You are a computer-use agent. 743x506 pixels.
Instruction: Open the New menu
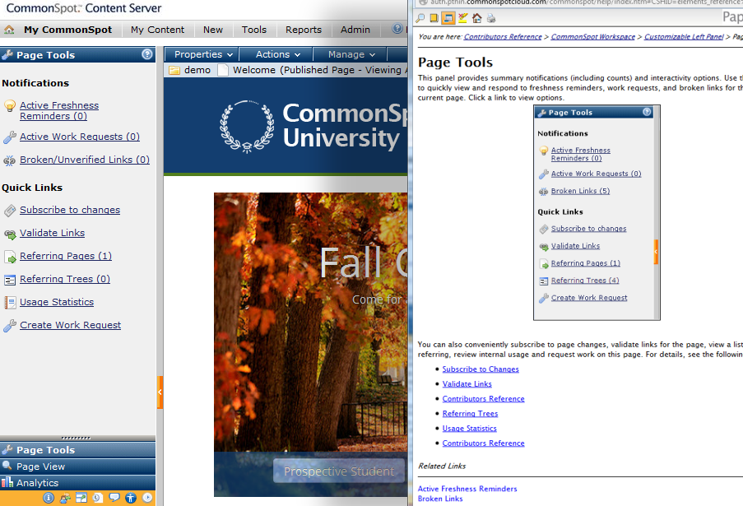[213, 30]
